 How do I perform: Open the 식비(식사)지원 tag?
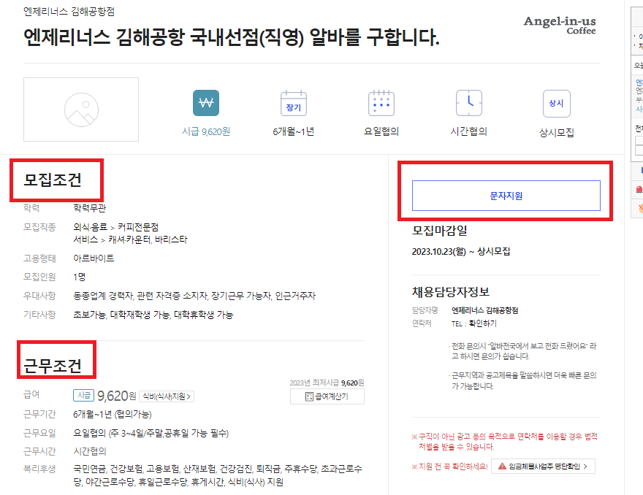(167, 396)
